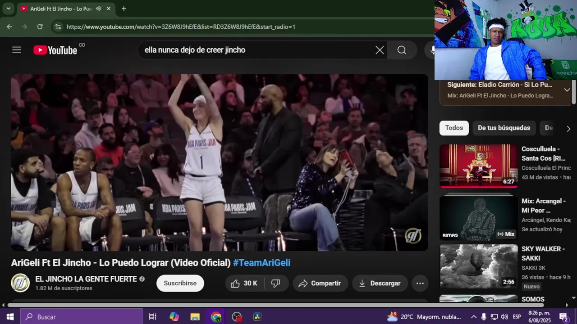Focus the browser address bar URL
The image size is (577, 324).
click(181, 27)
